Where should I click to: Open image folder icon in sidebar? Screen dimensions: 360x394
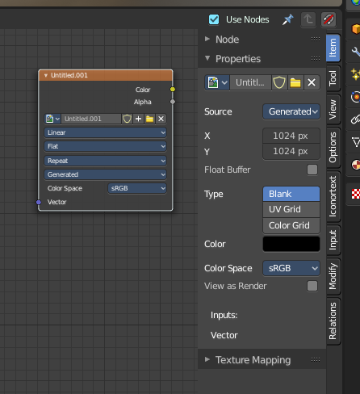295,82
